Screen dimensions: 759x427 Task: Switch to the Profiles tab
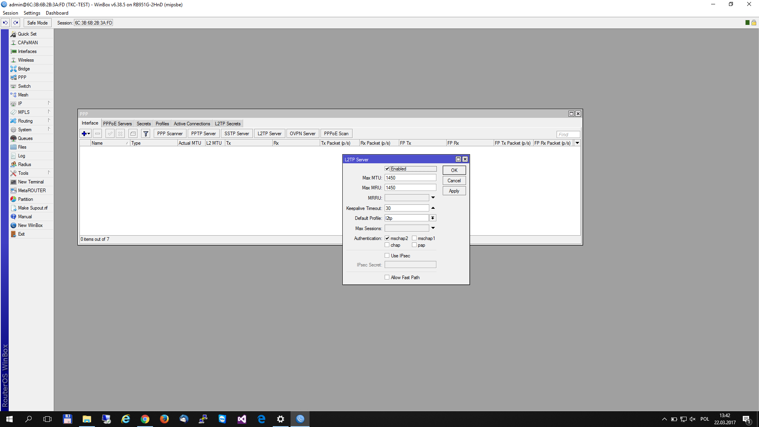pos(162,124)
